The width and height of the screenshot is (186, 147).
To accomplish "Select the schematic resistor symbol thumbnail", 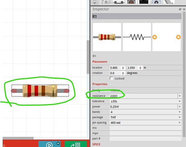I will (x=137, y=37).
